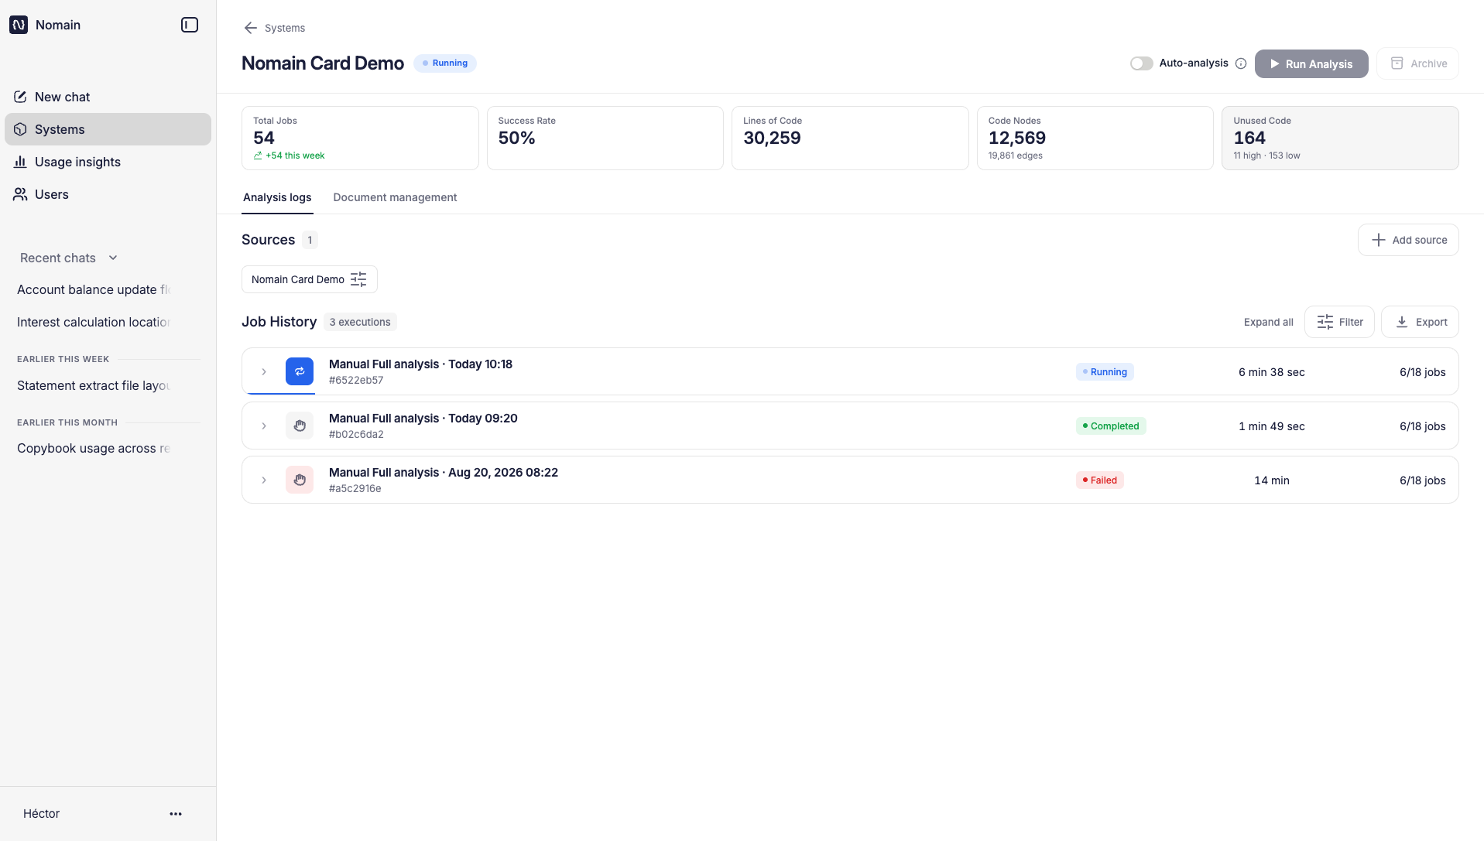The width and height of the screenshot is (1484, 841).
Task: Switch to the Analysis logs tab
Action: (277, 197)
